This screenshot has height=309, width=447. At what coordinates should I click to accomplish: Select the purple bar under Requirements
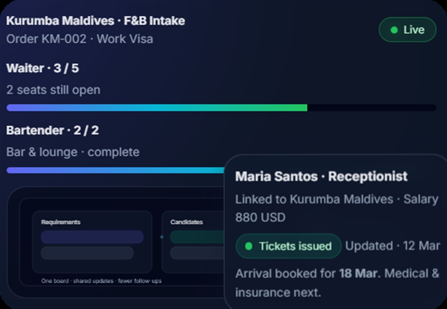[x=92, y=237]
